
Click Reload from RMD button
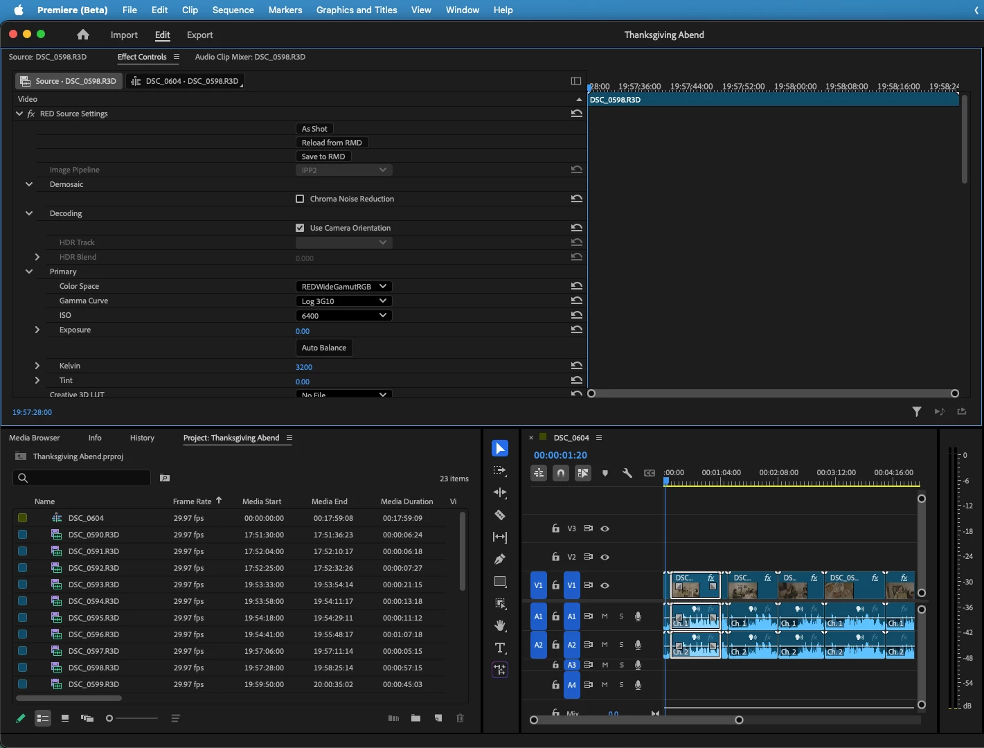(332, 143)
